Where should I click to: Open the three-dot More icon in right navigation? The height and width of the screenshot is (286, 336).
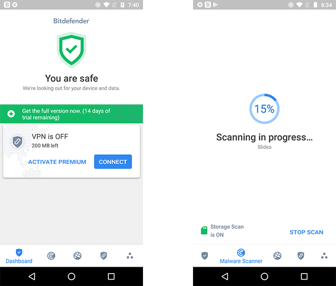pyautogui.click(x=324, y=256)
